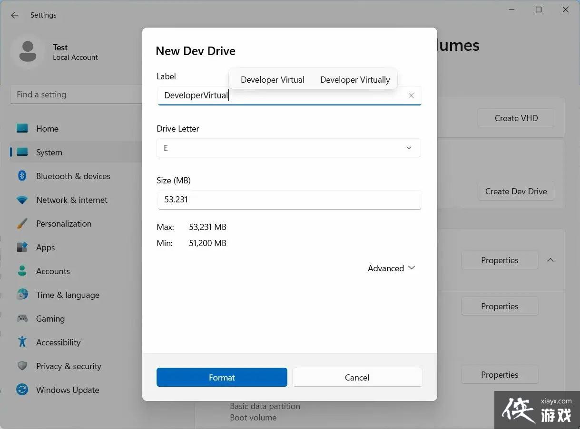Cancel the New Dev Drive dialog
The image size is (580, 429).
coord(357,378)
